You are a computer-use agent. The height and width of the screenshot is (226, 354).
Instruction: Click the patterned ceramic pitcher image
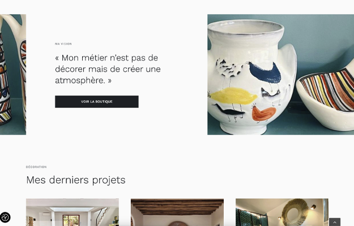pos(13,75)
